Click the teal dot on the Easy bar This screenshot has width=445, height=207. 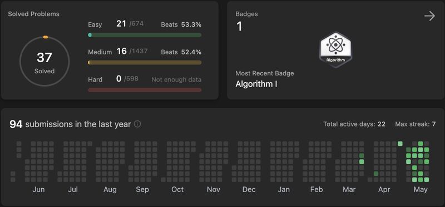(x=90, y=35)
